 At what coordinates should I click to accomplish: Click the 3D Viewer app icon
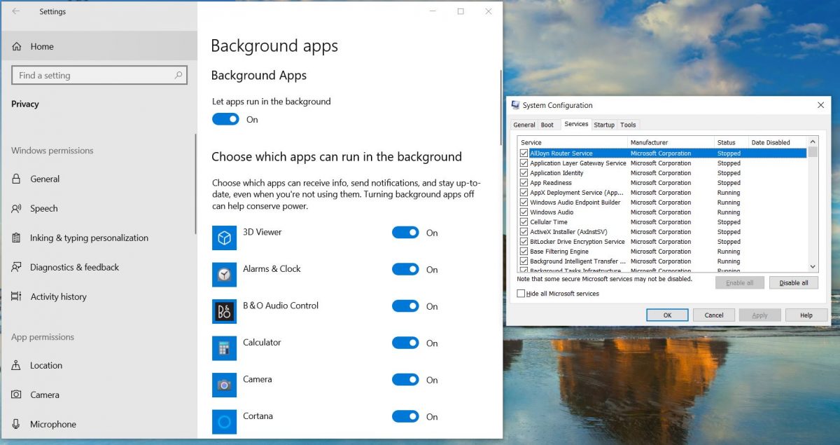(x=224, y=238)
